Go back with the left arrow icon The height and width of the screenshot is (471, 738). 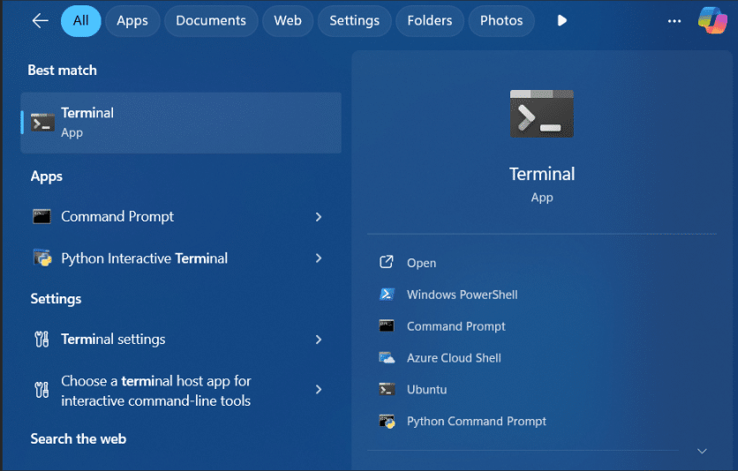point(40,20)
